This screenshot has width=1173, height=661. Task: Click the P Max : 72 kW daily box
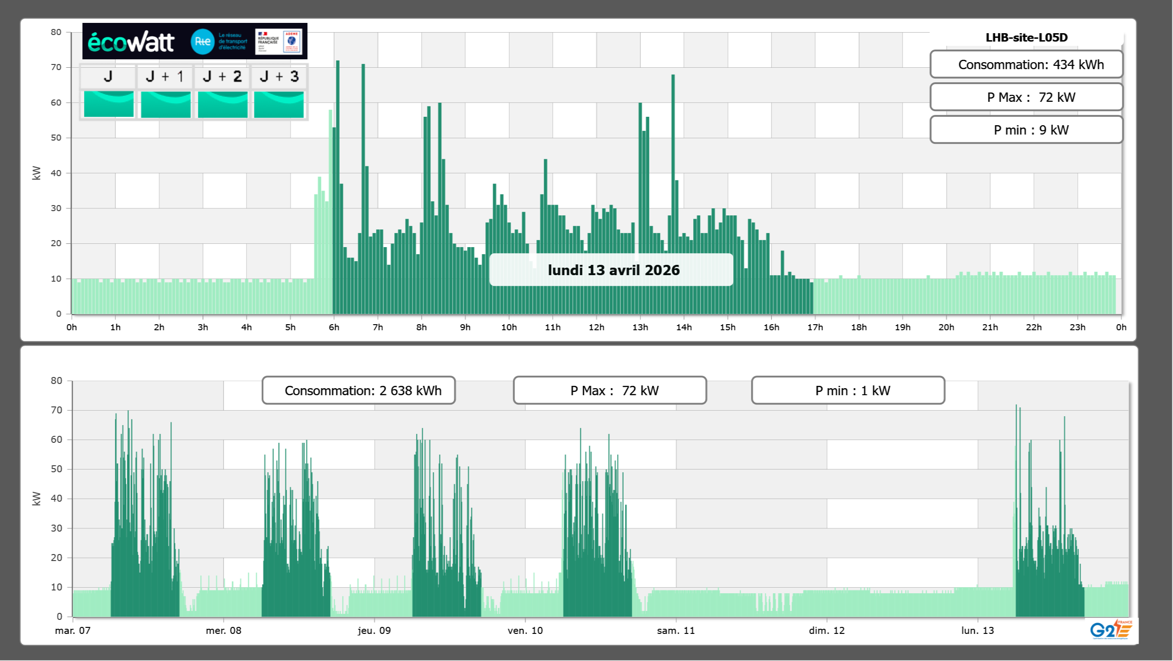[x=1026, y=97]
